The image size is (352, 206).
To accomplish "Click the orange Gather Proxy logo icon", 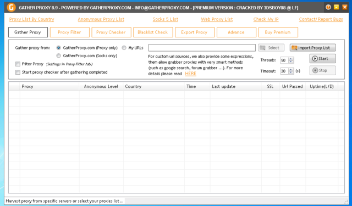I will (x=11, y=7).
